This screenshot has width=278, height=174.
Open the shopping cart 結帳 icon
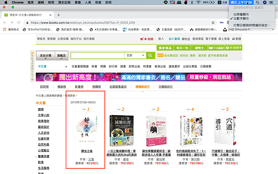click(x=146, y=39)
